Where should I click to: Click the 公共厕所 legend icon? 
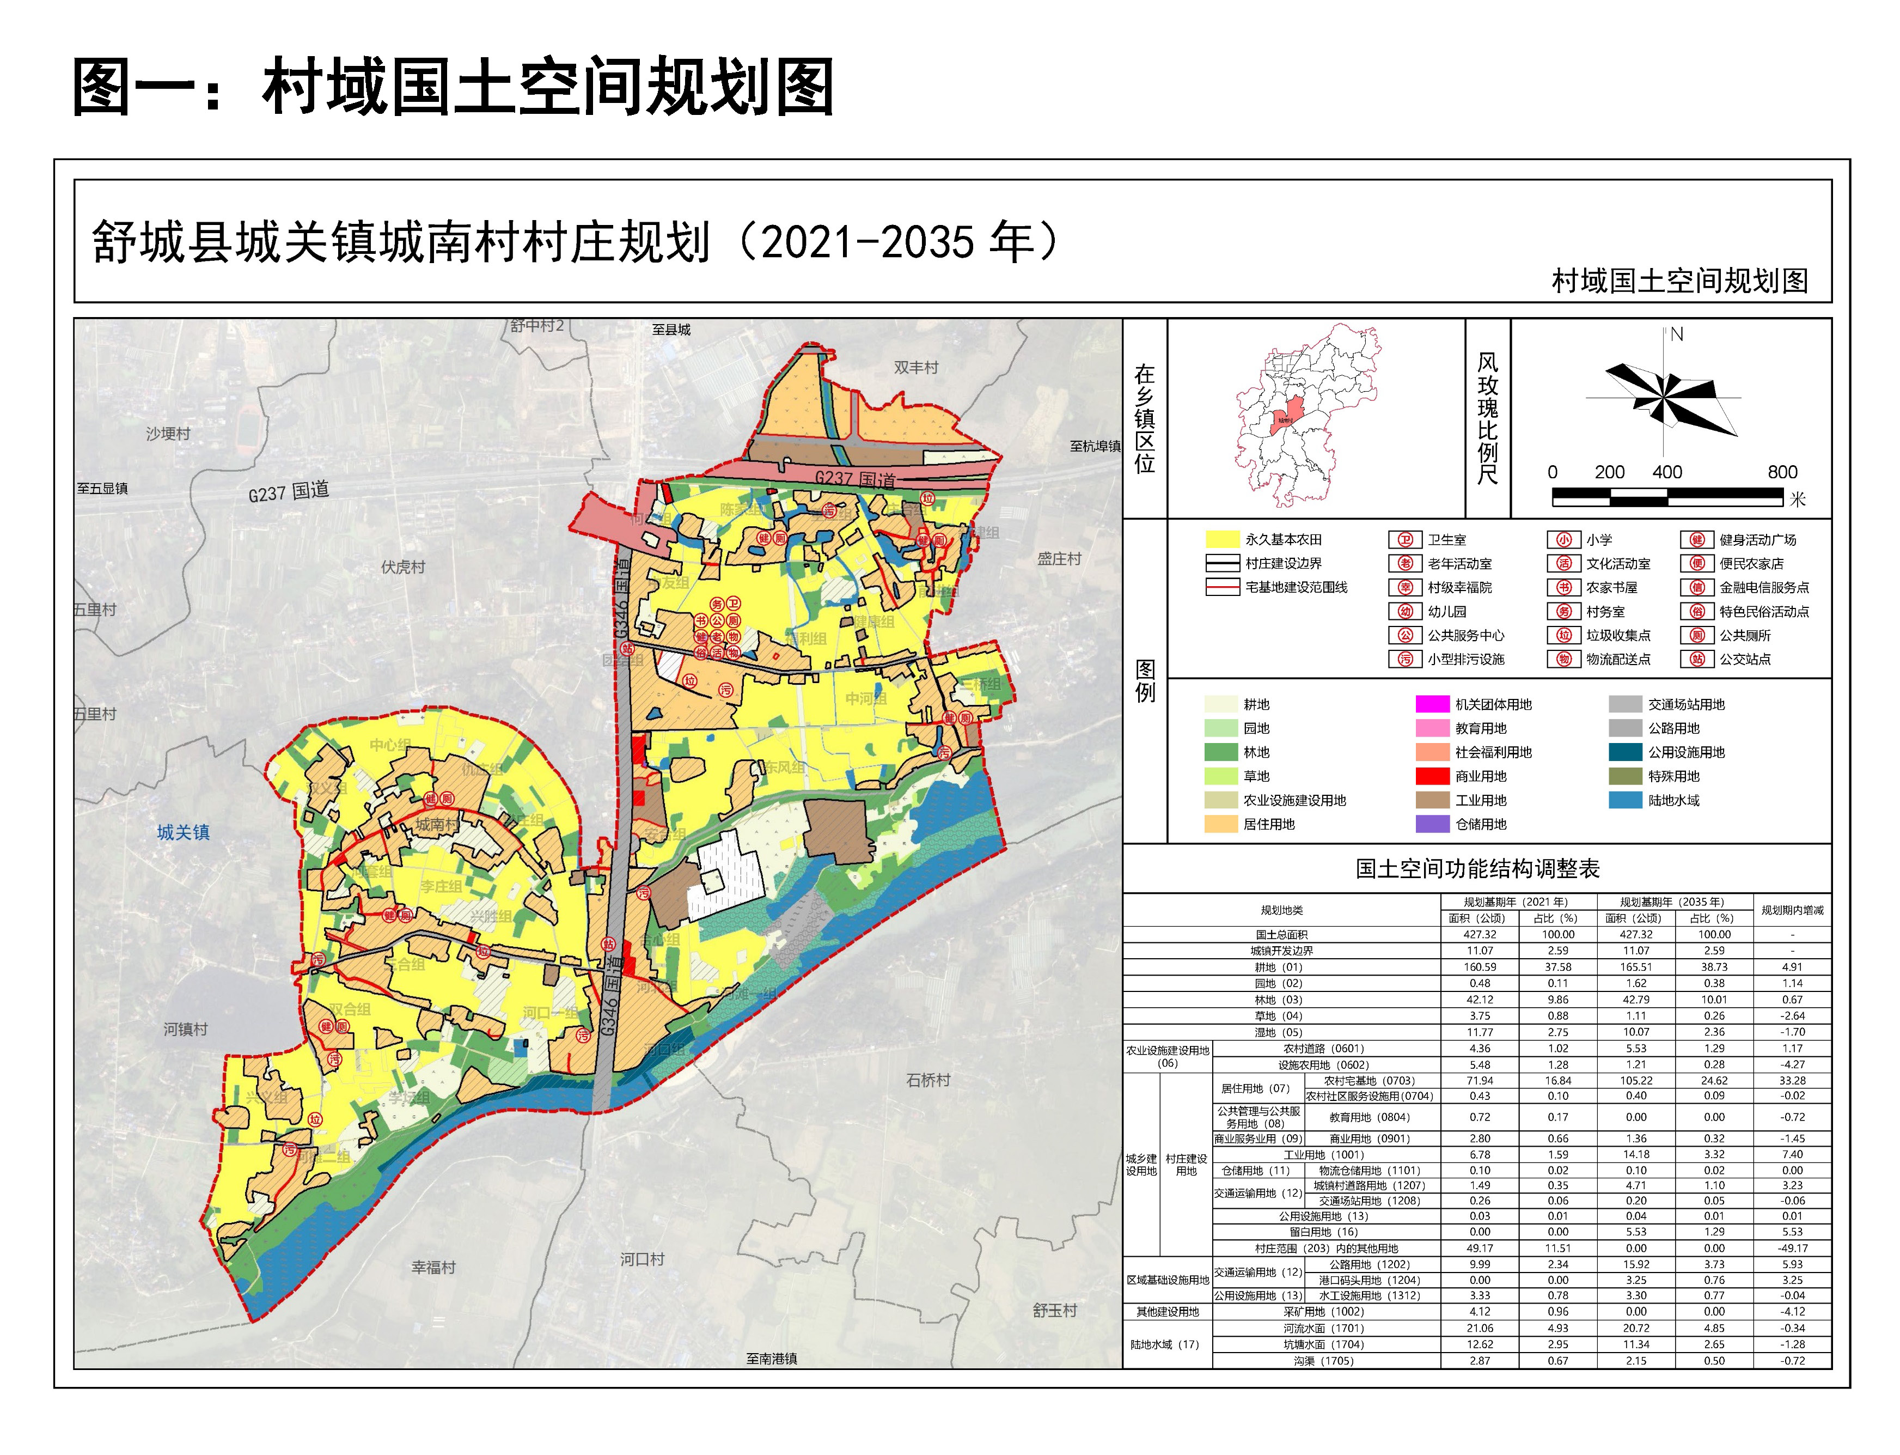1697,635
